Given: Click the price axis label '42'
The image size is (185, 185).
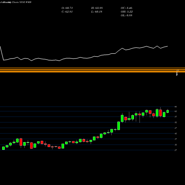Looking at the screenshot, I should click(x=176, y=134).
